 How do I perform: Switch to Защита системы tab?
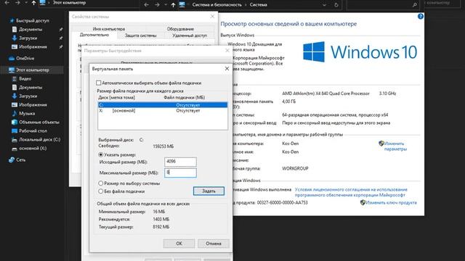tap(140, 36)
